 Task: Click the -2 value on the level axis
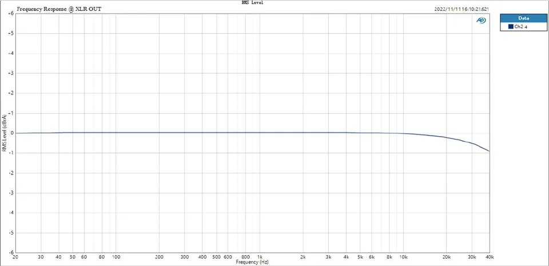[11, 173]
